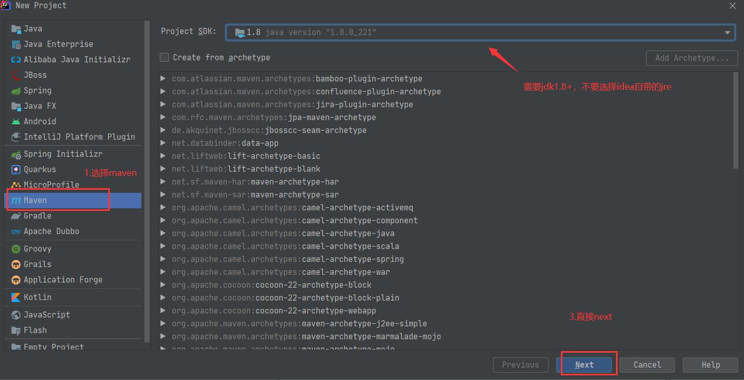Click the Android robot icon
The height and width of the screenshot is (380, 744).
coord(15,122)
